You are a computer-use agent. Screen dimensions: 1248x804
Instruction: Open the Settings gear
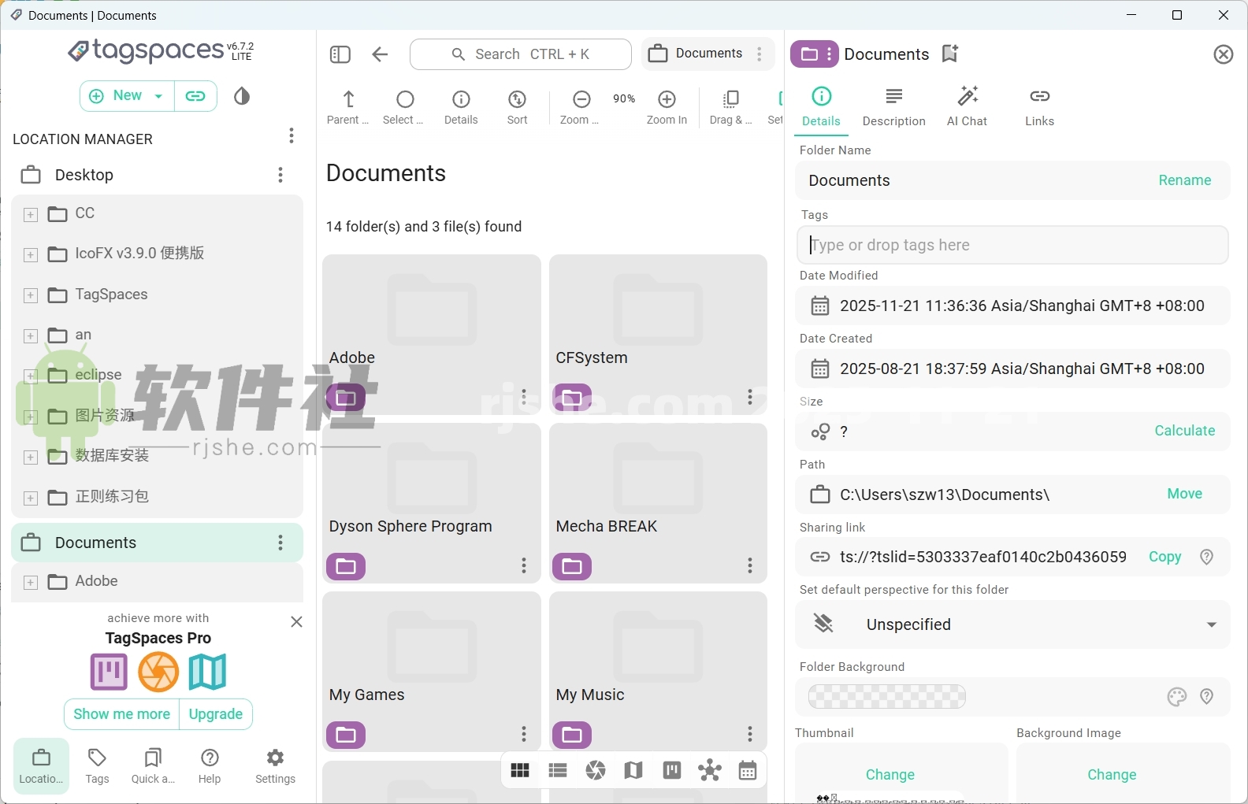pyautogui.click(x=275, y=766)
